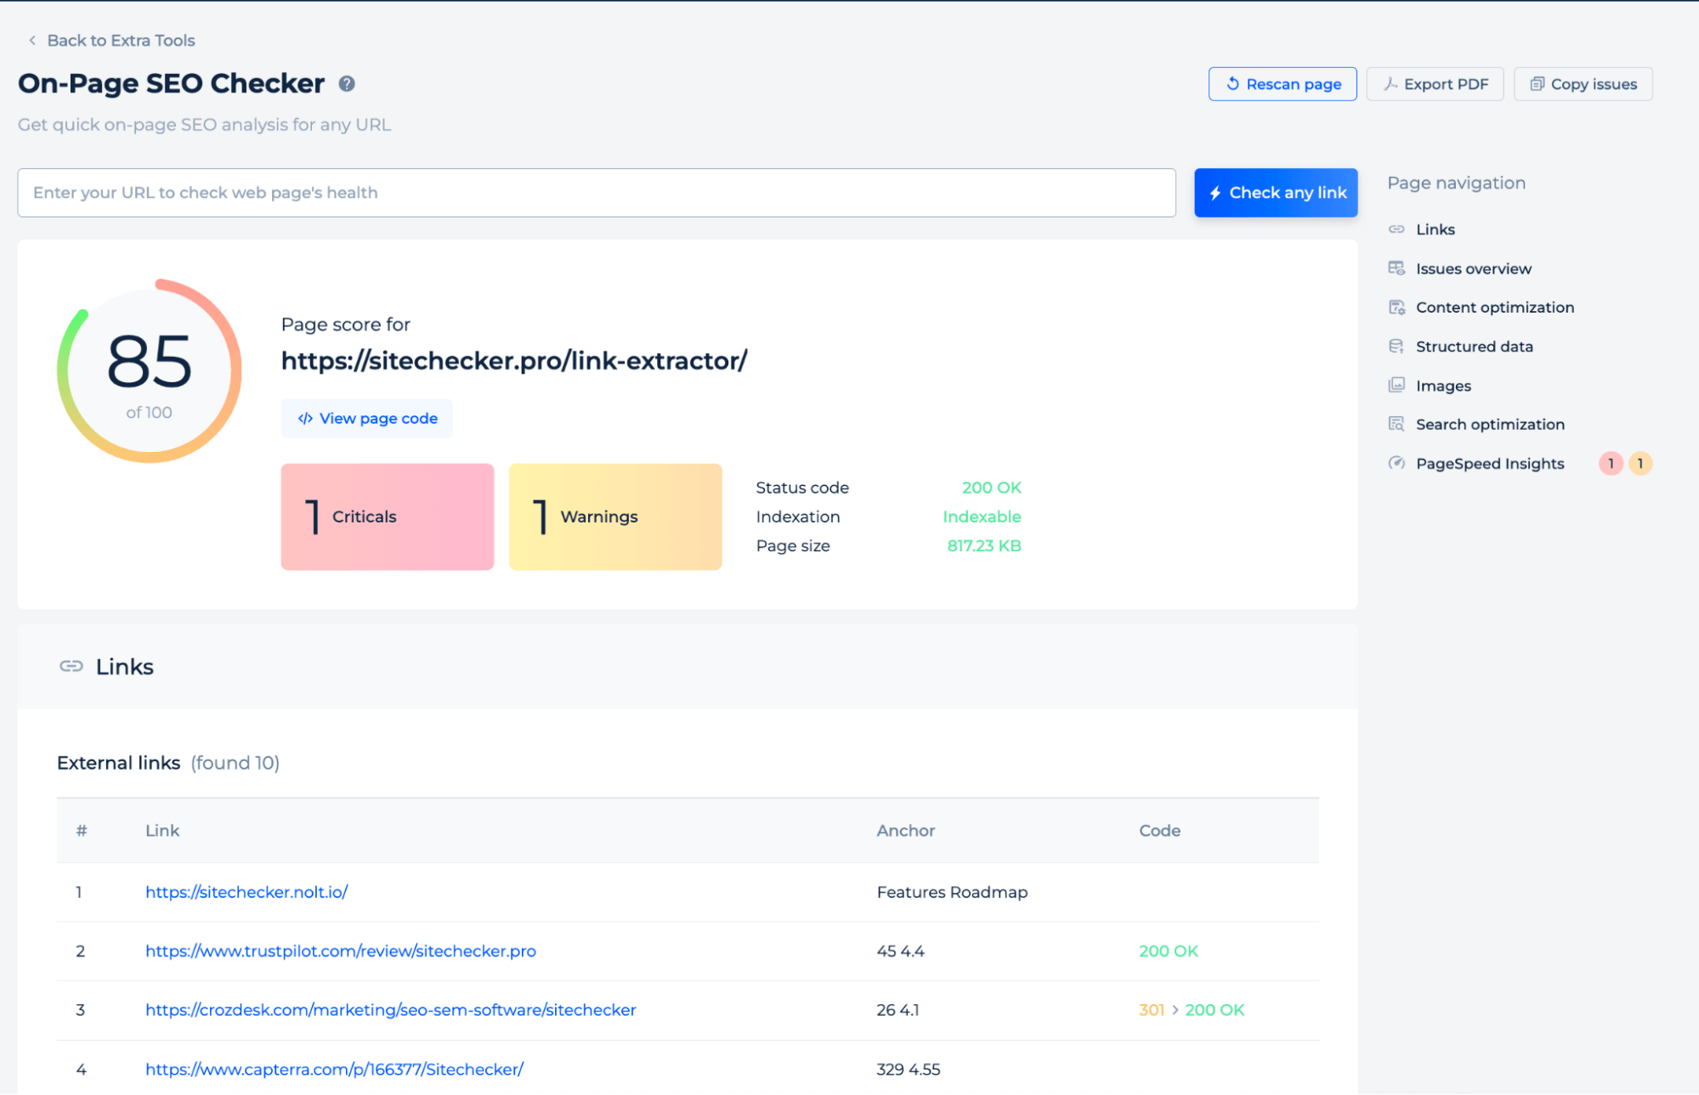This screenshot has height=1095, width=1699.
Task: Navigate to Issues overview section
Action: pos(1473,268)
